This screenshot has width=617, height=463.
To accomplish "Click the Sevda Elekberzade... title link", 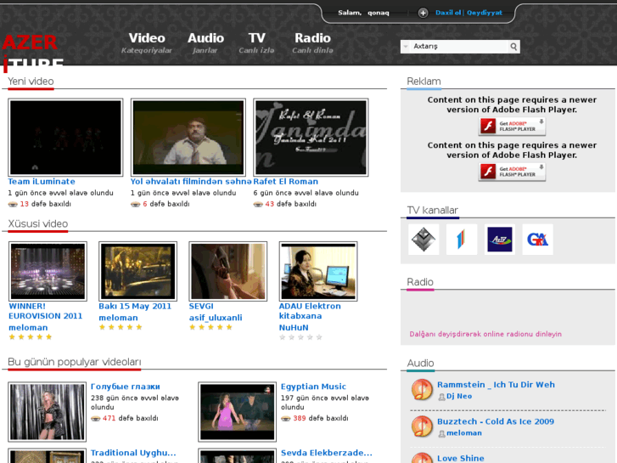I will 326,453.
